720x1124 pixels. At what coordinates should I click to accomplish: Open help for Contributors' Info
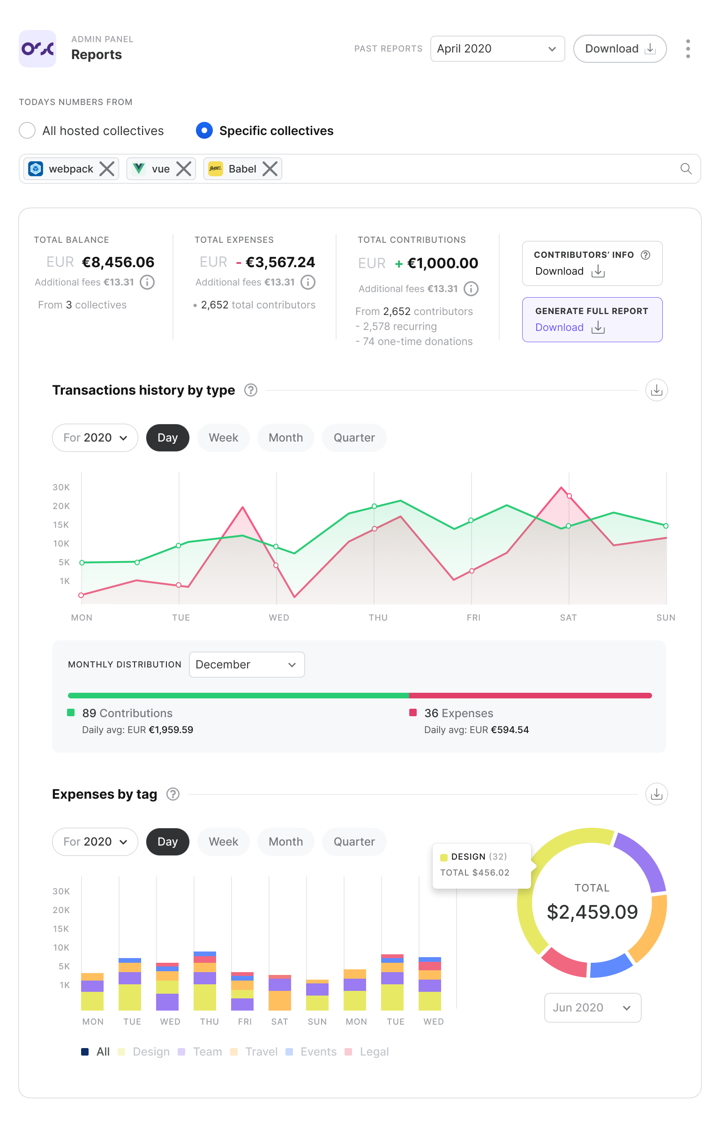[x=645, y=255]
